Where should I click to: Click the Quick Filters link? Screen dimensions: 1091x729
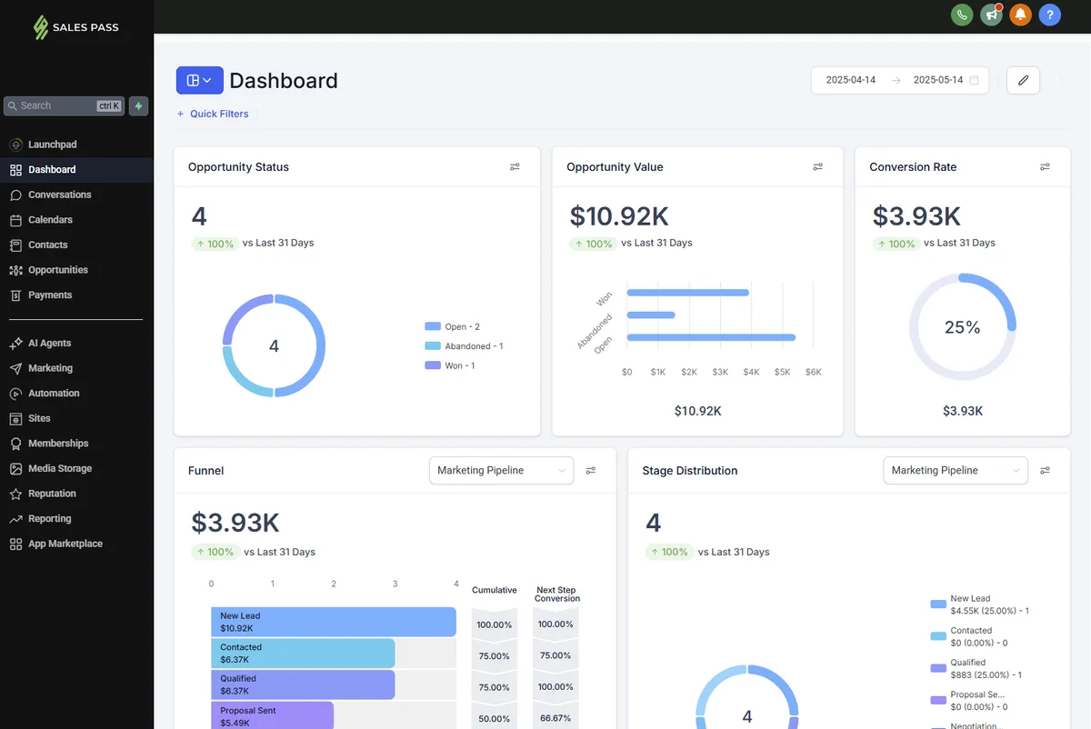[213, 114]
